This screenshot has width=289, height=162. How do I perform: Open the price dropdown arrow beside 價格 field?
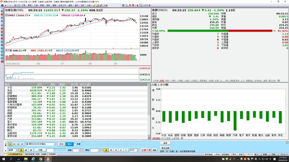coord(102,150)
